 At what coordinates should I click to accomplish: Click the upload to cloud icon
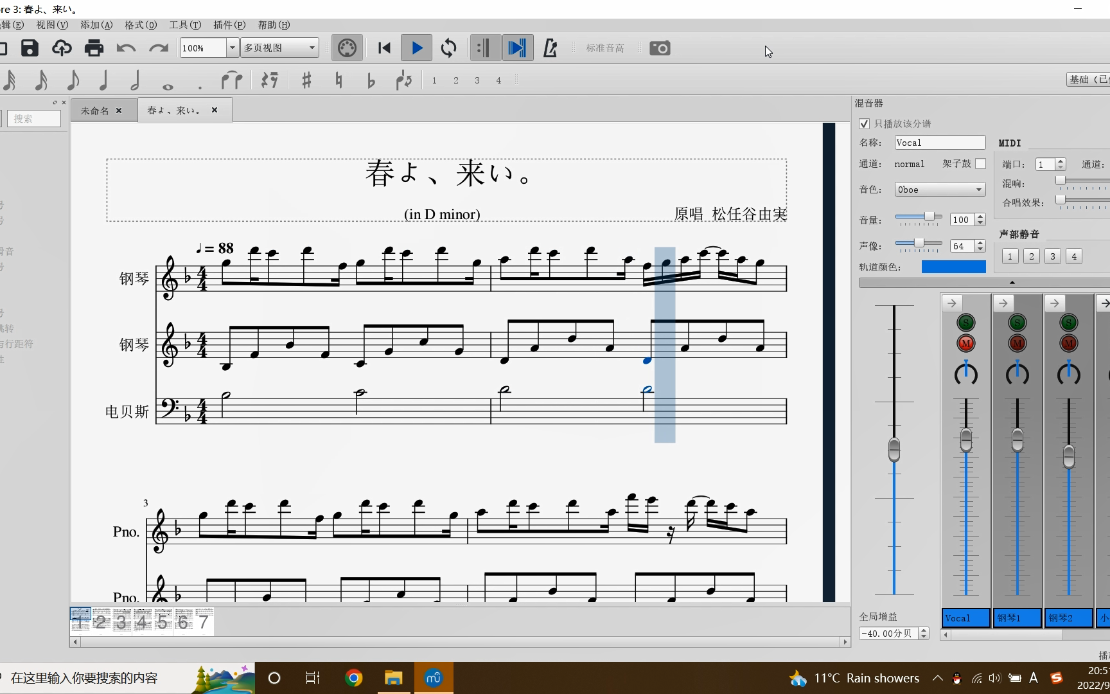(62, 48)
